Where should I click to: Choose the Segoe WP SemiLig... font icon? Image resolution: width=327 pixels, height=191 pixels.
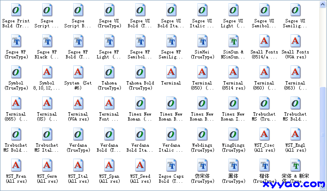[x=171, y=41]
